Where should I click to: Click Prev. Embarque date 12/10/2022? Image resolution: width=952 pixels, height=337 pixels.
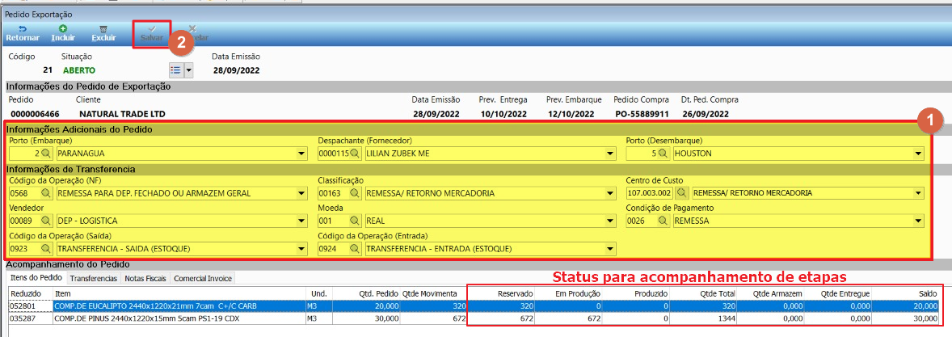pos(572,114)
